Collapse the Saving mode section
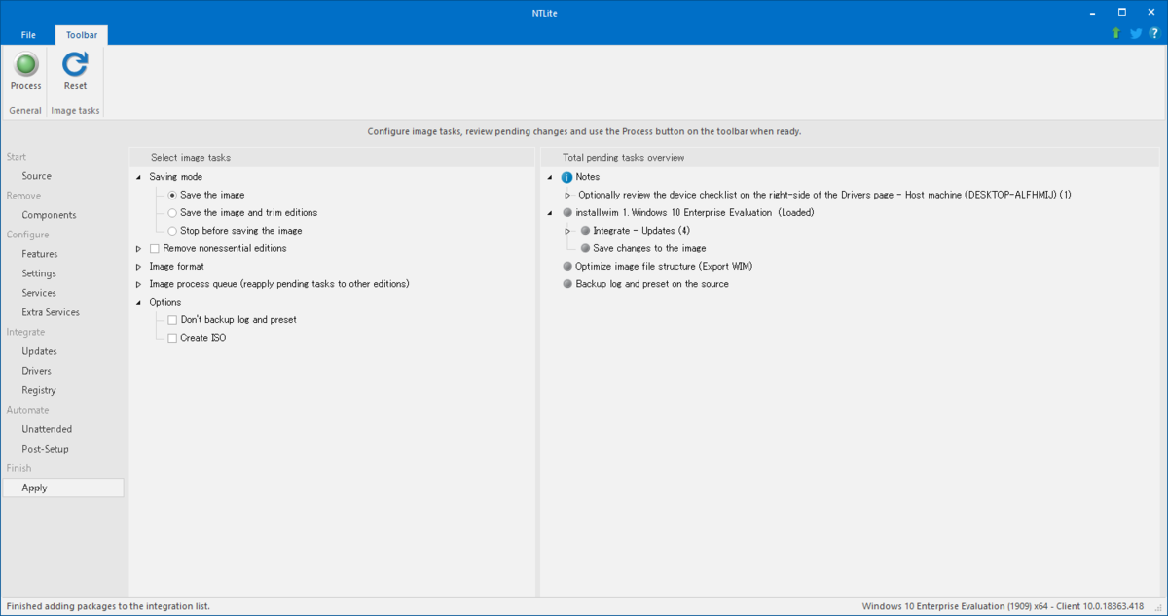Screen dimensions: 1168x616 click(138, 177)
